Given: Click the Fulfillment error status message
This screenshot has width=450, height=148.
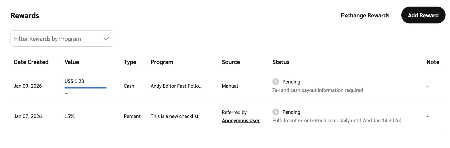Looking at the screenshot, I should click(x=337, y=121).
